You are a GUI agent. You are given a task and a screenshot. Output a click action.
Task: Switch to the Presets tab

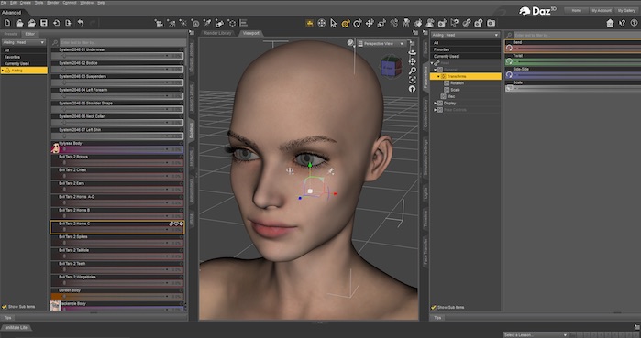[11, 34]
